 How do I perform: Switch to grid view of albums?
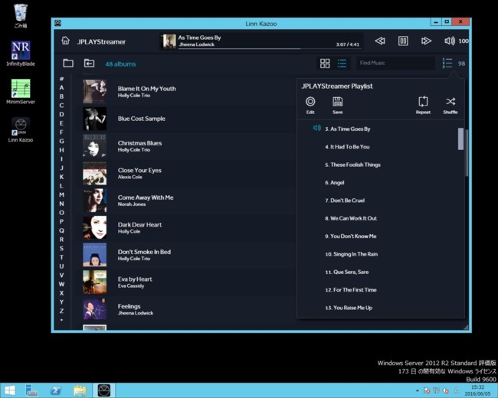(325, 64)
